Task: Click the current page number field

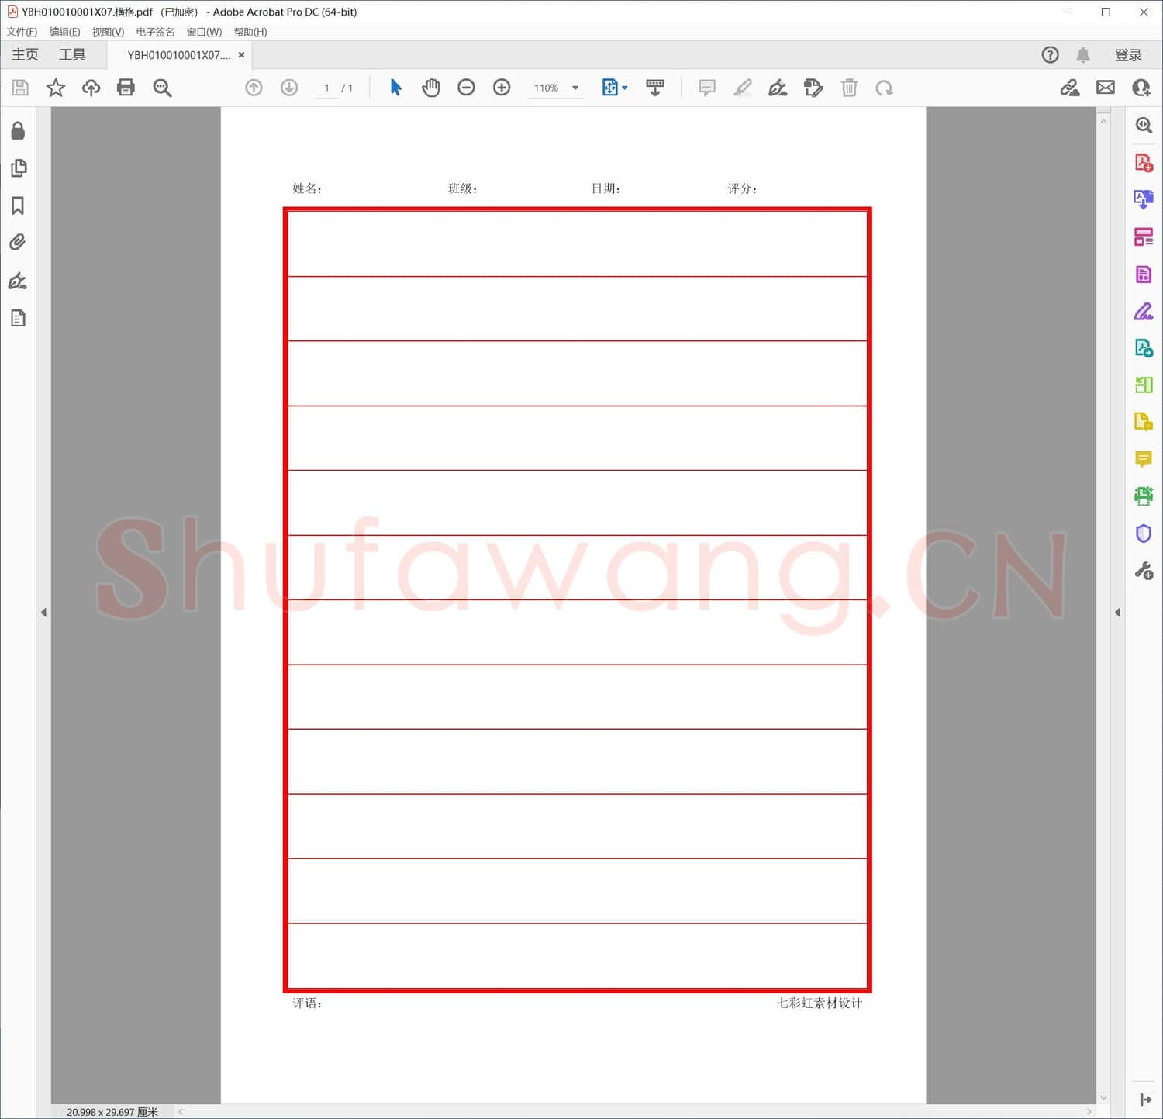Action: [x=326, y=88]
